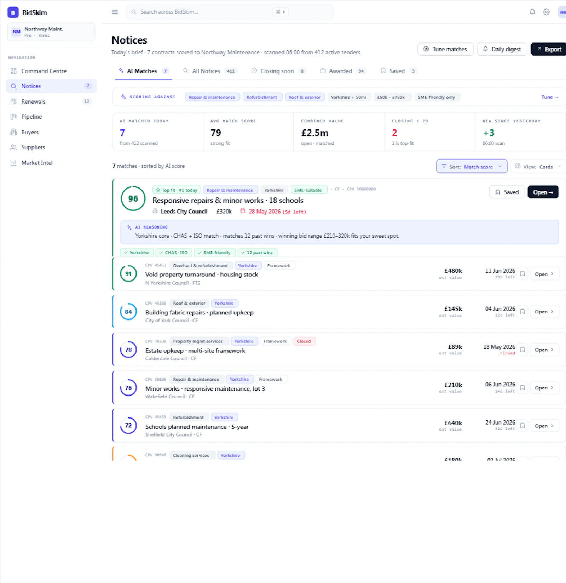
Task: Bookmark the Minor works lot 3 notice
Action: 522,388
